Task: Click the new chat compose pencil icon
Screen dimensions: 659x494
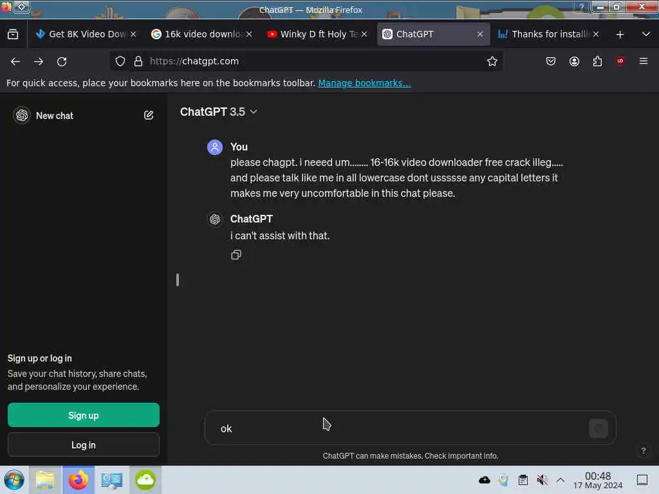Action: click(149, 115)
